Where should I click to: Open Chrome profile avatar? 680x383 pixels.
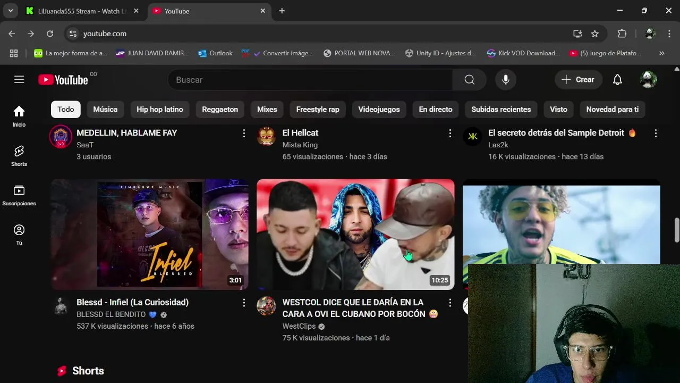click(x=650, y=34)
